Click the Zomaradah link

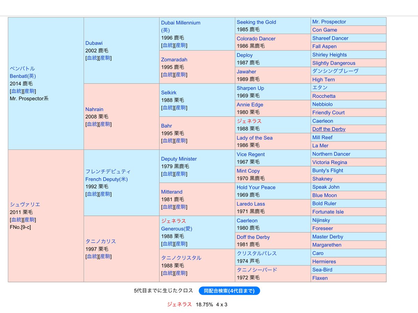pos(174,59)
